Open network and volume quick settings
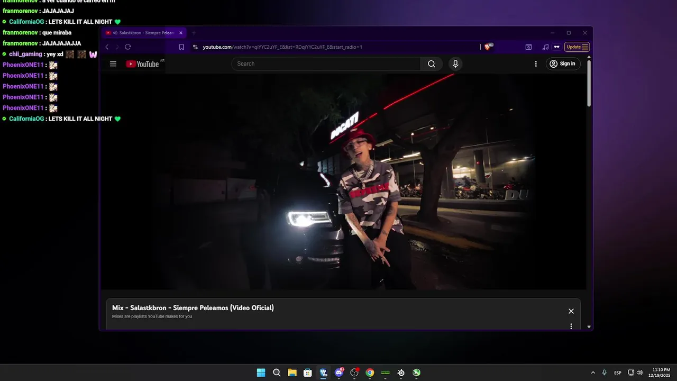Image resolution: width=677 pixels, height=381 pixels. pyautogui.click(x=635, y=373)
